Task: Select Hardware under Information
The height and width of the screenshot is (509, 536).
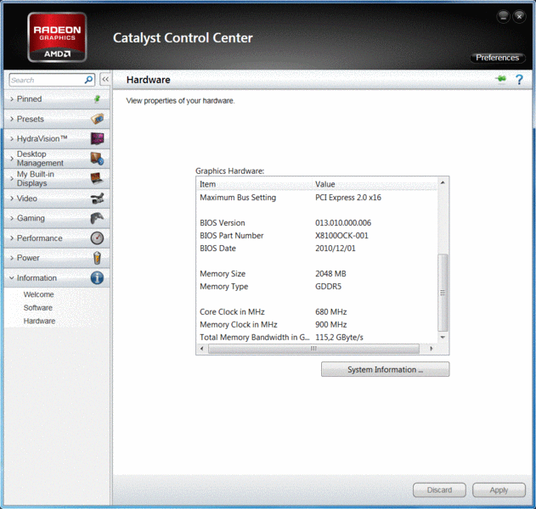Action: click(x=39, y=321)
